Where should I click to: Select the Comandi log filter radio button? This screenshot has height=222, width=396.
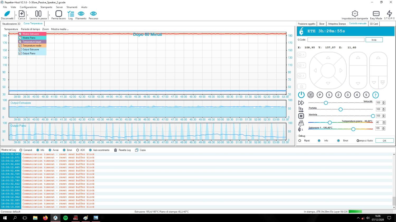pos(21,150)
